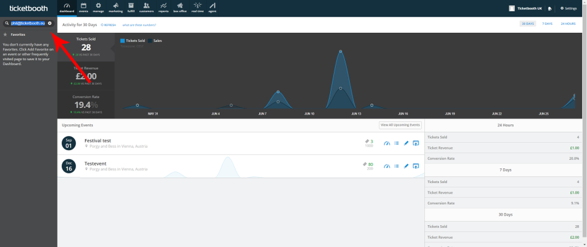The height and width of the screenshot is (247, 587).
Task: Click the Ticketbooth UK account avatar
Action: 512,8
